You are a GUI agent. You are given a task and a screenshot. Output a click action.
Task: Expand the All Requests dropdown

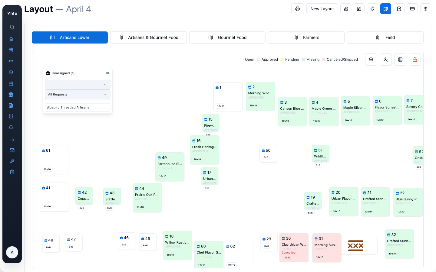click(x=78, y=94)
